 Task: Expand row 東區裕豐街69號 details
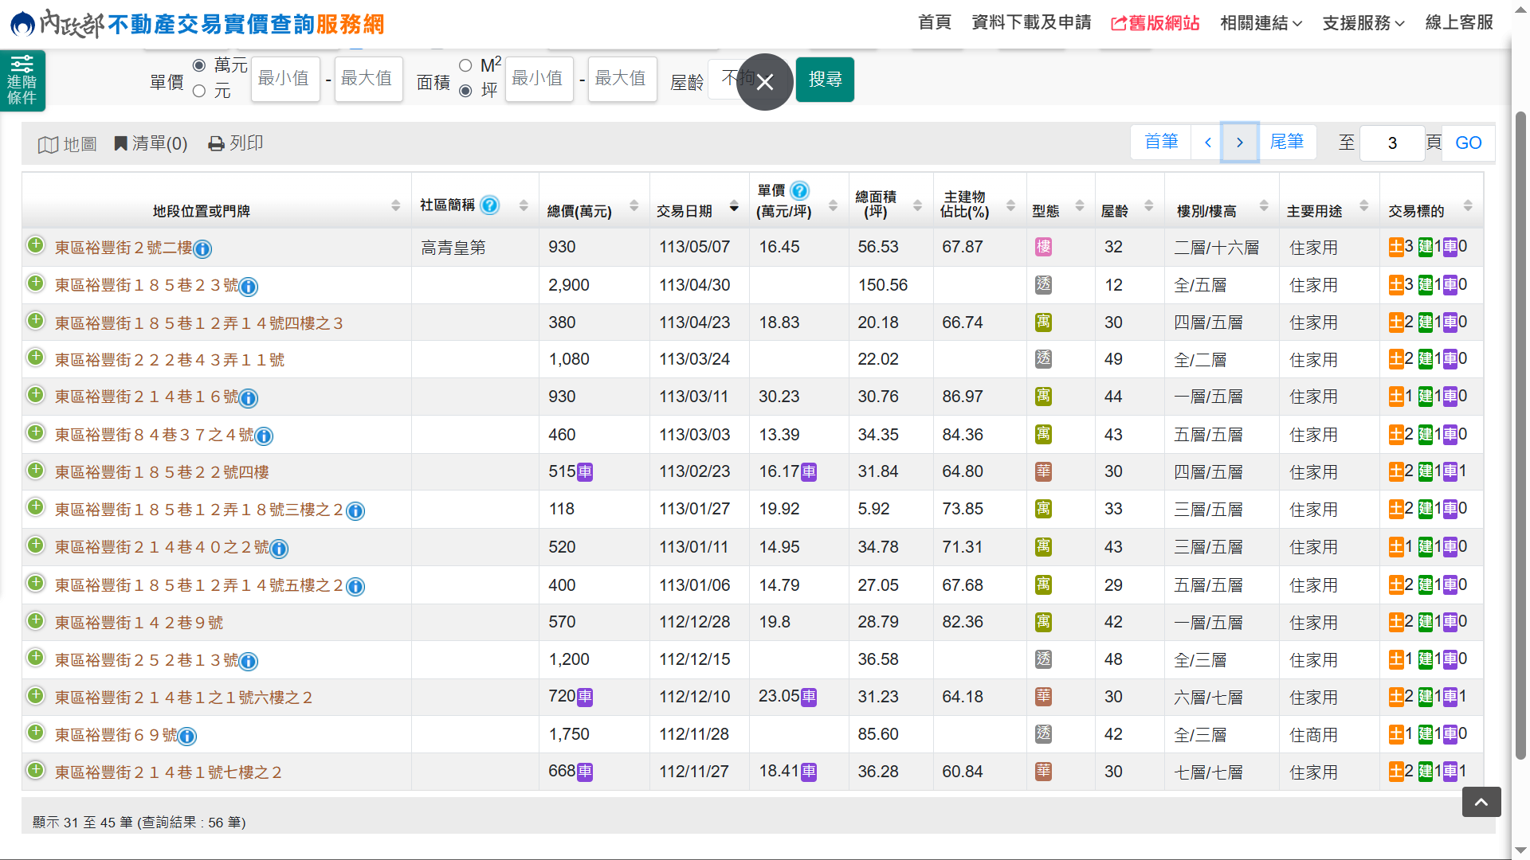click(x=35, y=733)
